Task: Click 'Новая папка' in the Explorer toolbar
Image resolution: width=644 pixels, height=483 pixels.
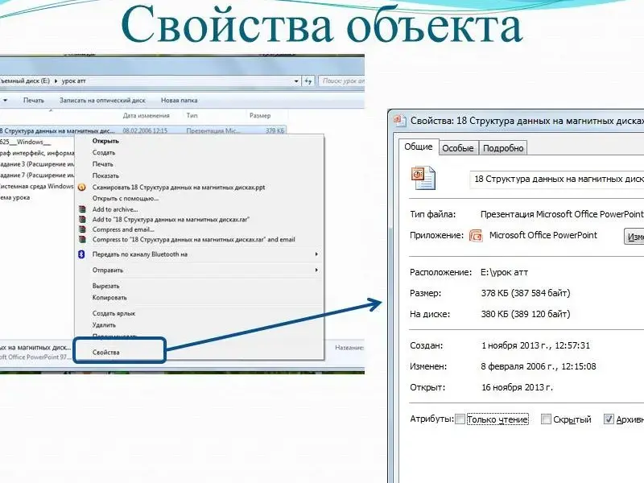Action: [179, 101]
